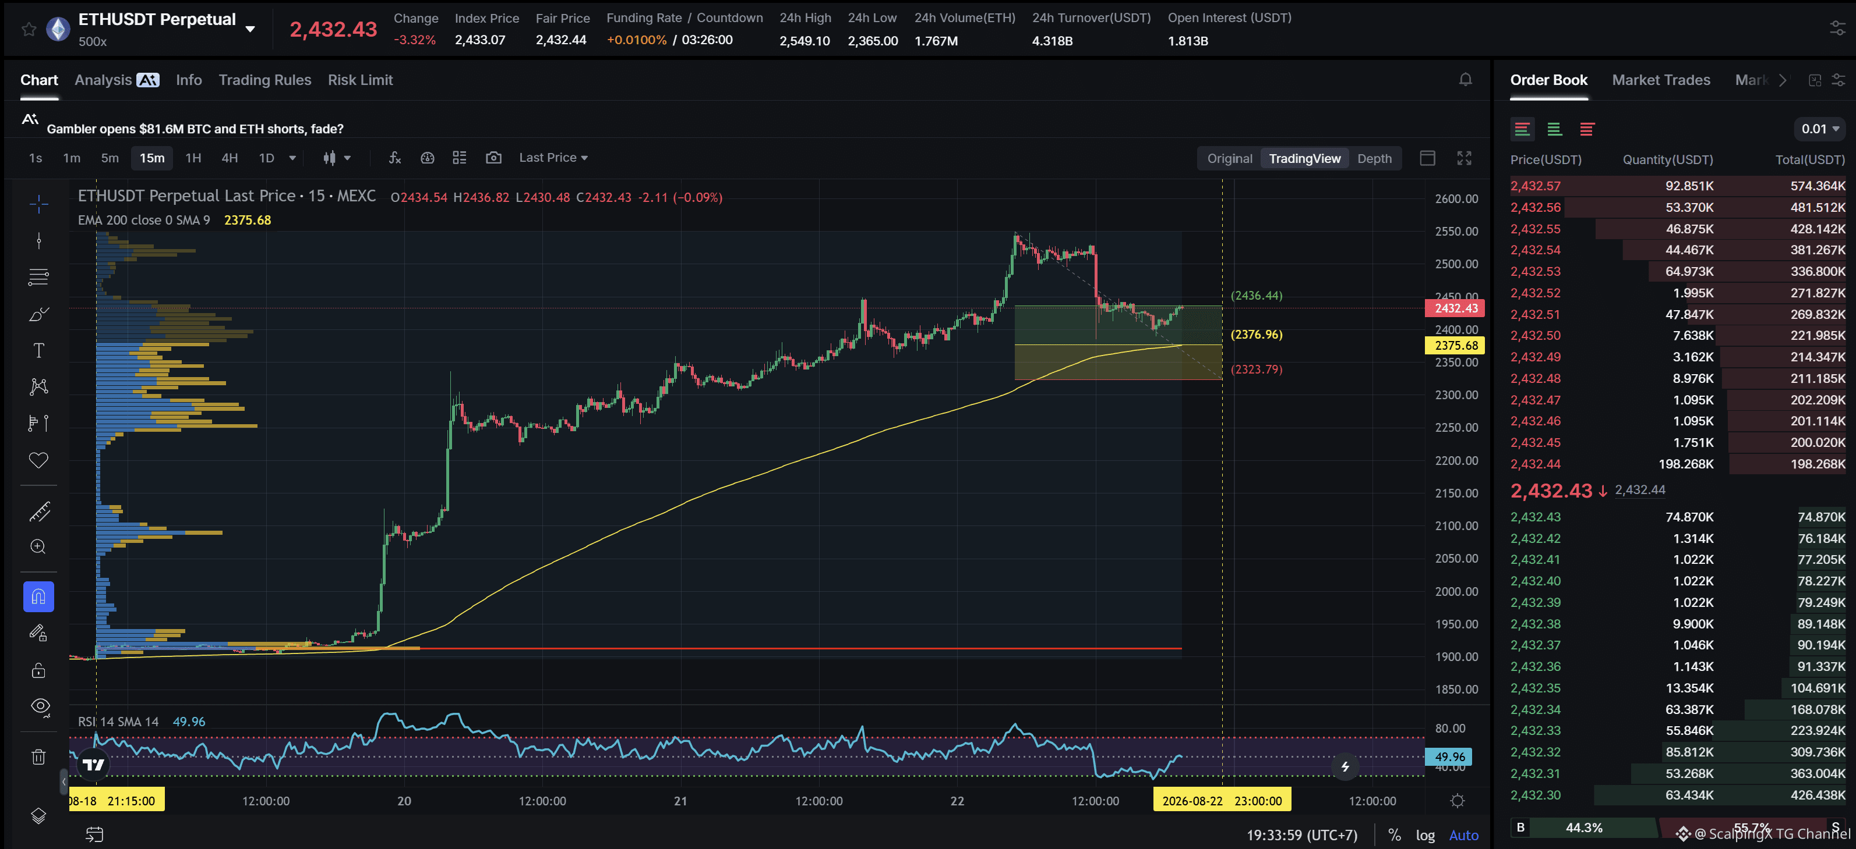Expand chart to fullscreen
This screenshot has width=1856, height=849.
[1464, 158]
